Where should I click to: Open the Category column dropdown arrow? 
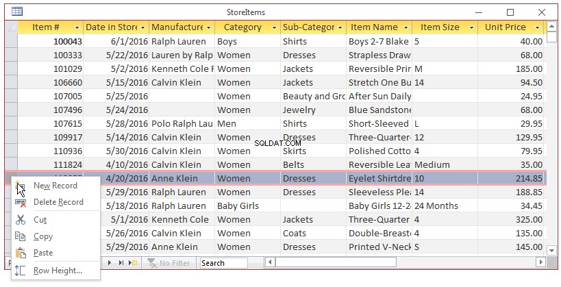(275, 27)
